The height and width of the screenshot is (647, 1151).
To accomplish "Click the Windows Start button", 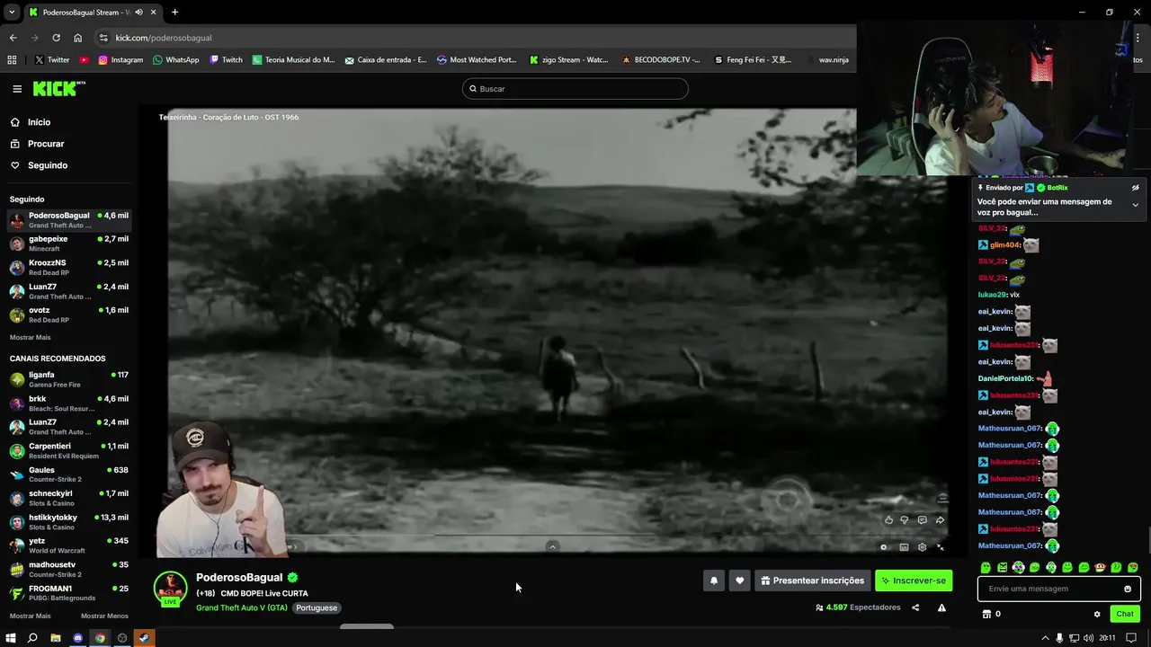I will (11, 638).
